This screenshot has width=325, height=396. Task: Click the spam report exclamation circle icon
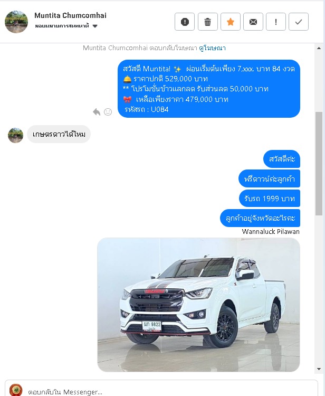(185, 22)
